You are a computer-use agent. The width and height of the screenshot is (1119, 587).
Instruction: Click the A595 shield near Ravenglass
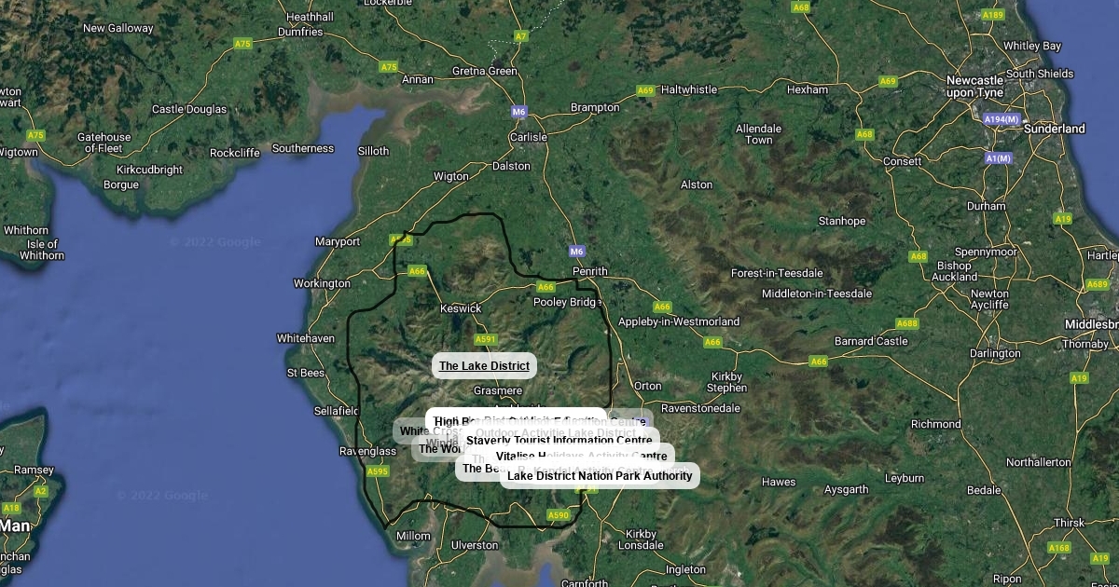[377, 471]
